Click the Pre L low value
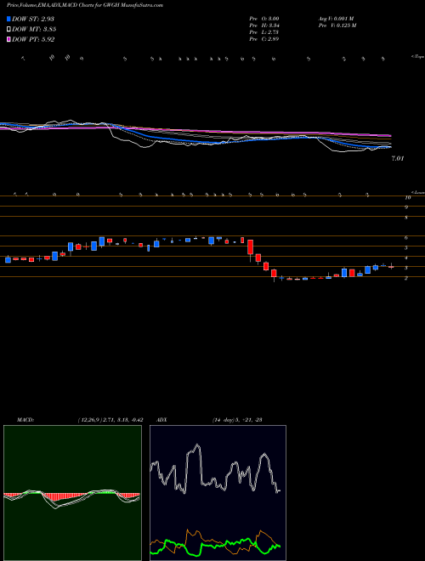Screen dimensions: 425x561 [x=264, y=32]
